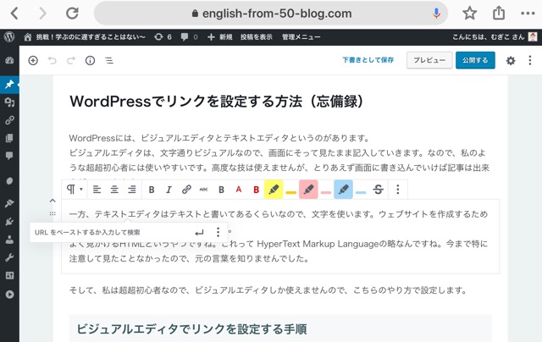Open Comments bubble in the sidebar
The width and height of the screenshot is (542, 342).
point(9,156)
